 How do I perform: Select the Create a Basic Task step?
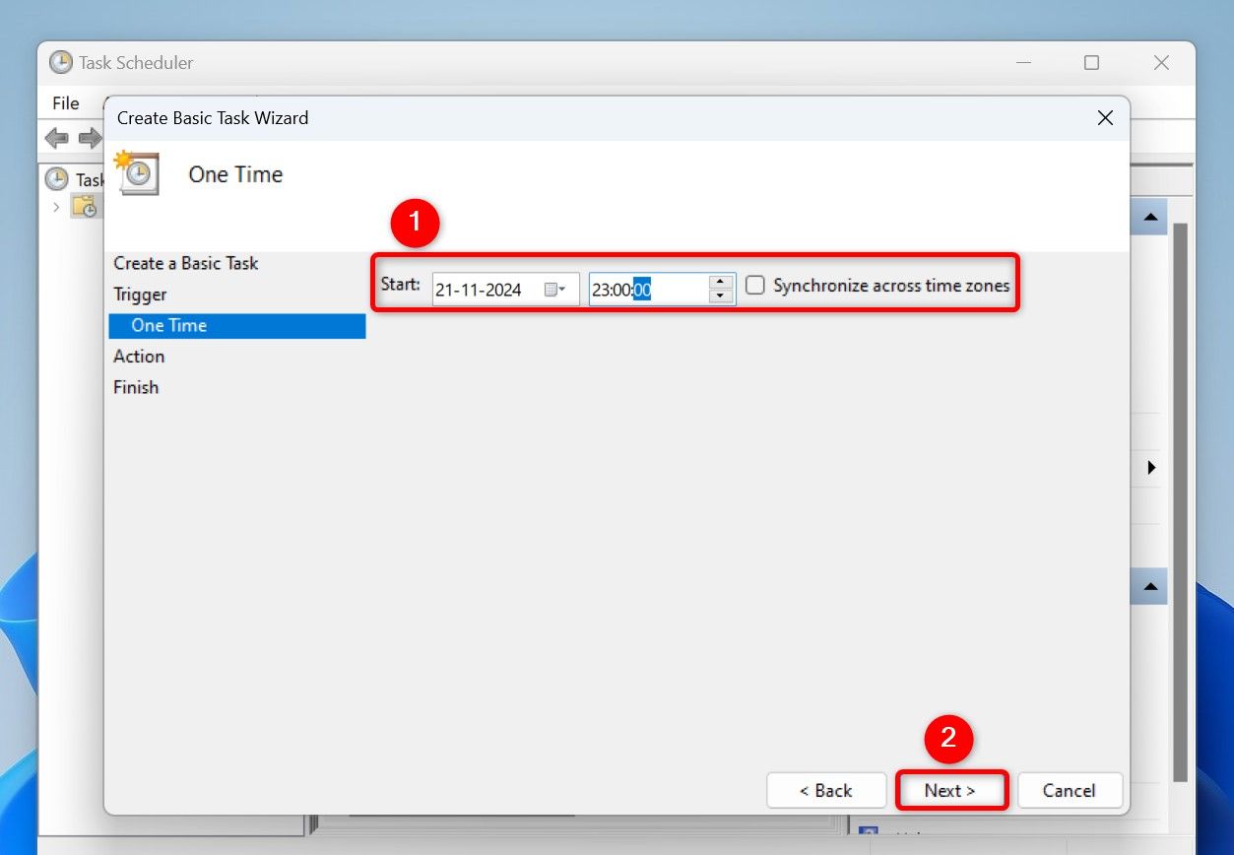point(186,263)
